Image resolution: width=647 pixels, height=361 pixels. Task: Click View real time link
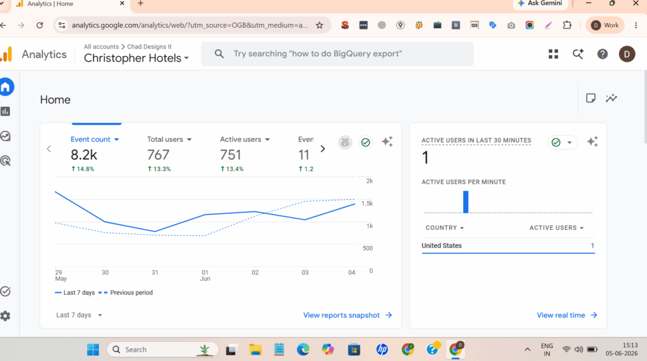[567, 316]
